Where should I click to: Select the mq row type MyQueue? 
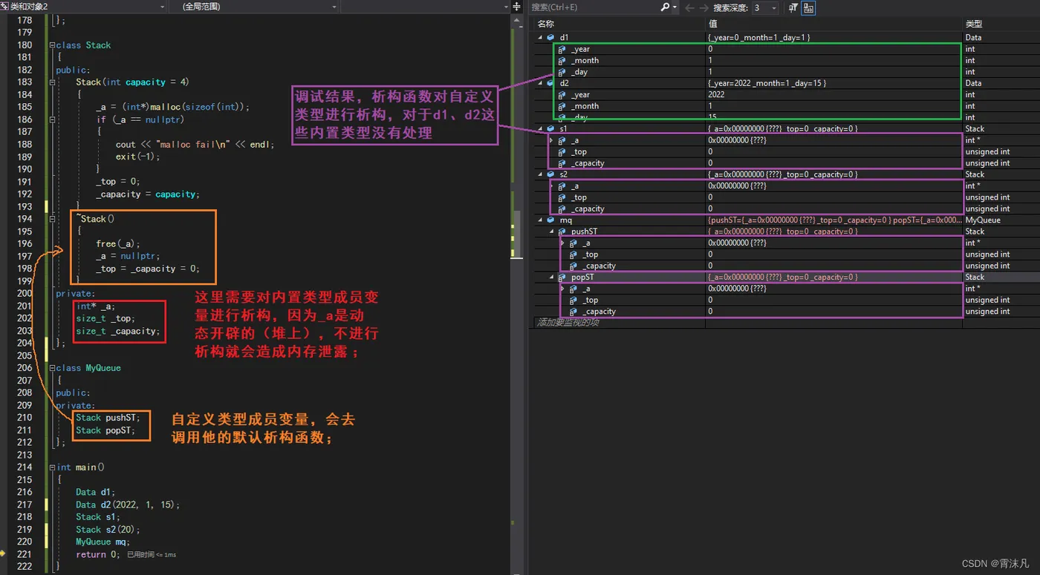983,220
